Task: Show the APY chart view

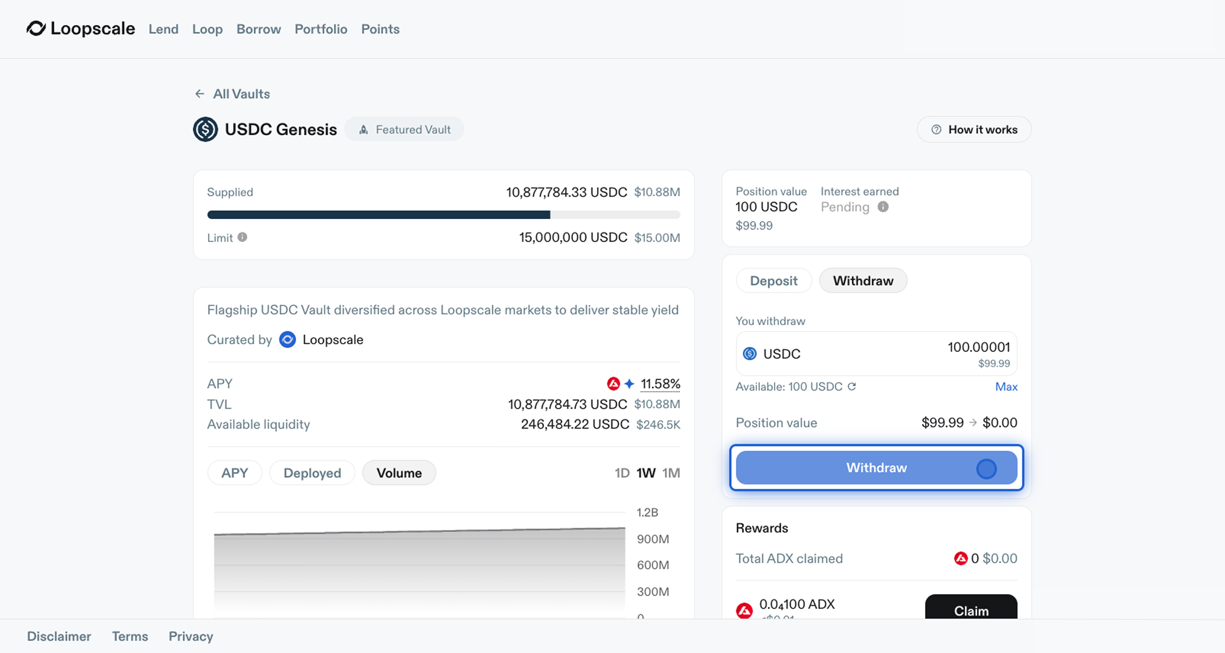Action: coord(234,473)
